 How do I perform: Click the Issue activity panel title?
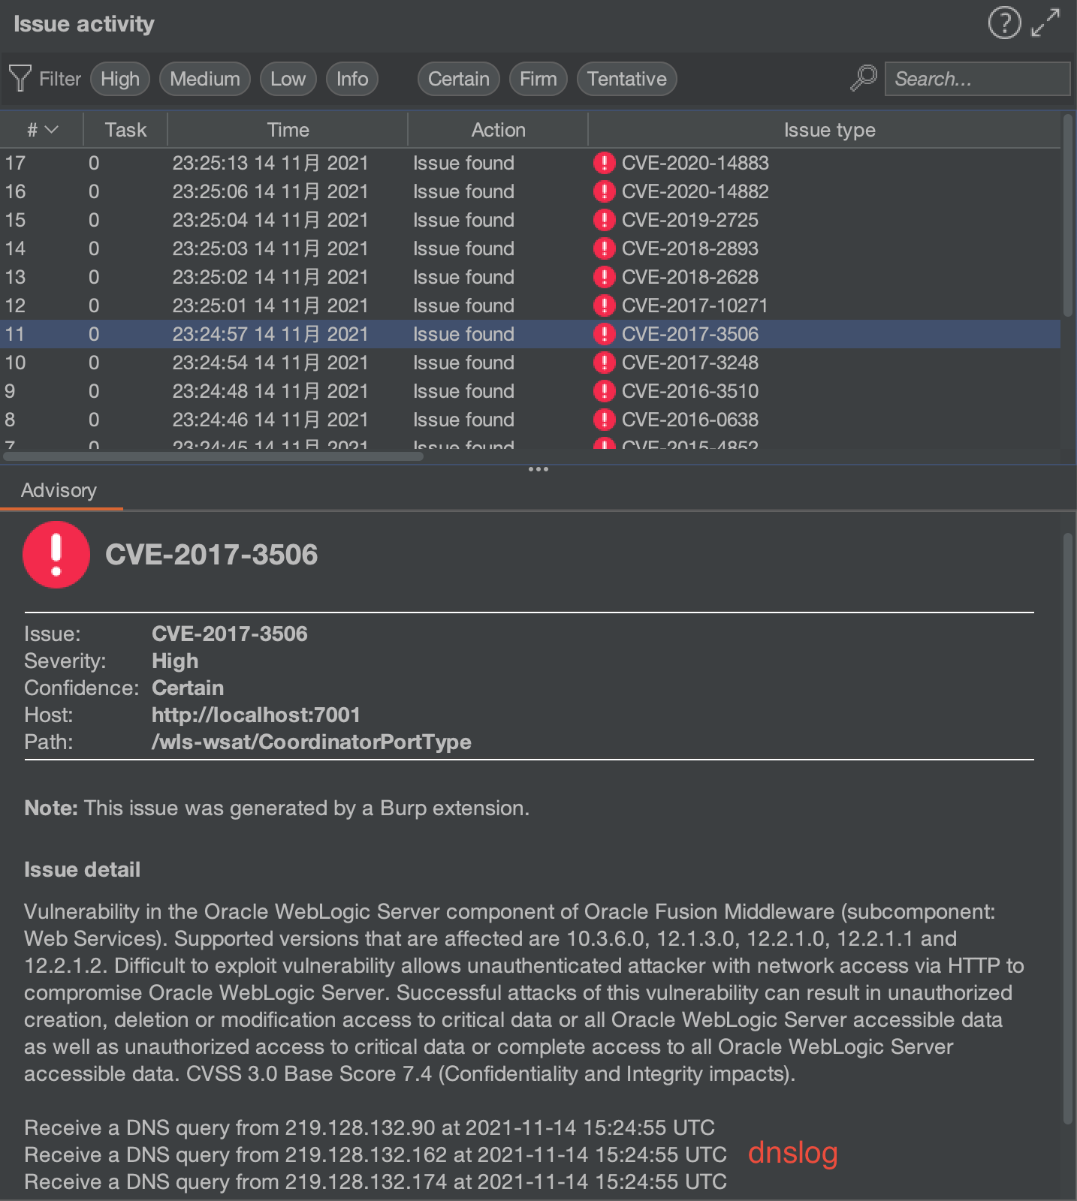click(84, 24)
